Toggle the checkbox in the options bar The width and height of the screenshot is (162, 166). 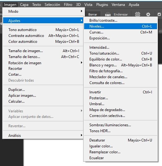pyautogui.click(x=159, y=14)
